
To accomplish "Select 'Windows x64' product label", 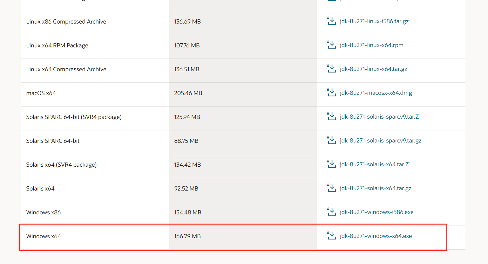I will (x=44, y=236).
